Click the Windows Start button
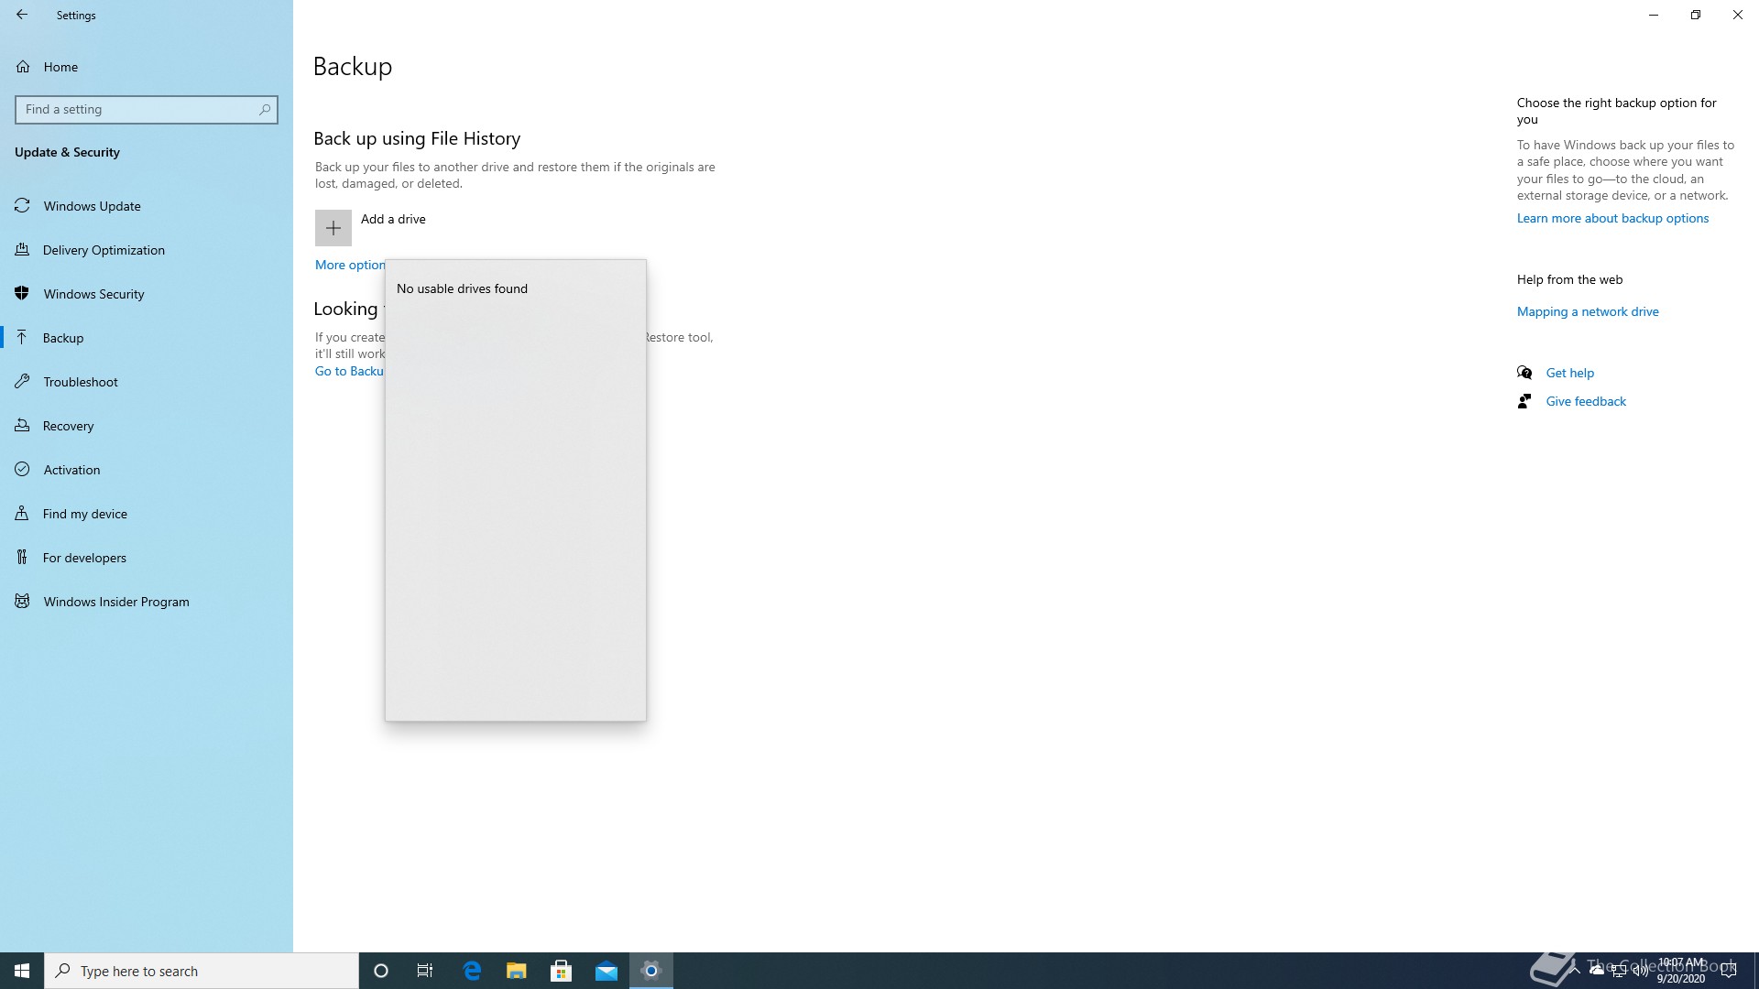This screenshot has width=1759, height=989. click(22, 971)
